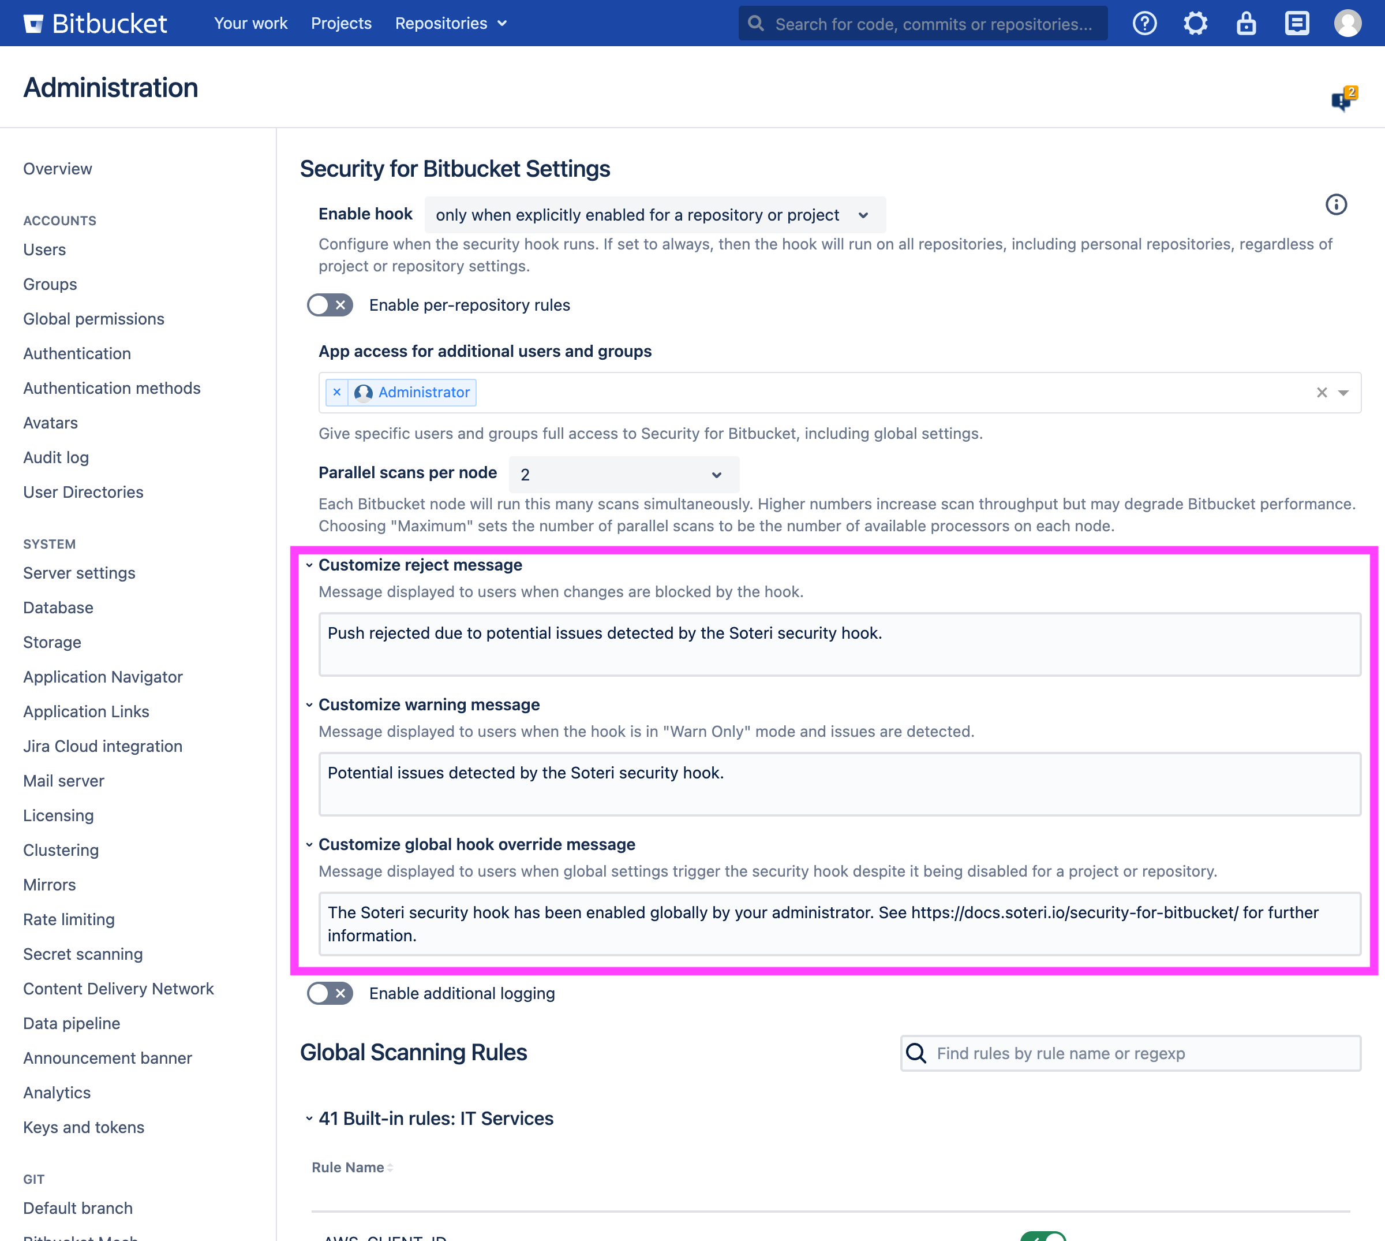Toggle the AWS_CLIENT_ID rule switch

point(1043,1236)
